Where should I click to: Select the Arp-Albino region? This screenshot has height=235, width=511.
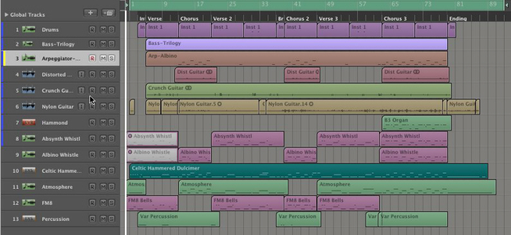[297, 58]
